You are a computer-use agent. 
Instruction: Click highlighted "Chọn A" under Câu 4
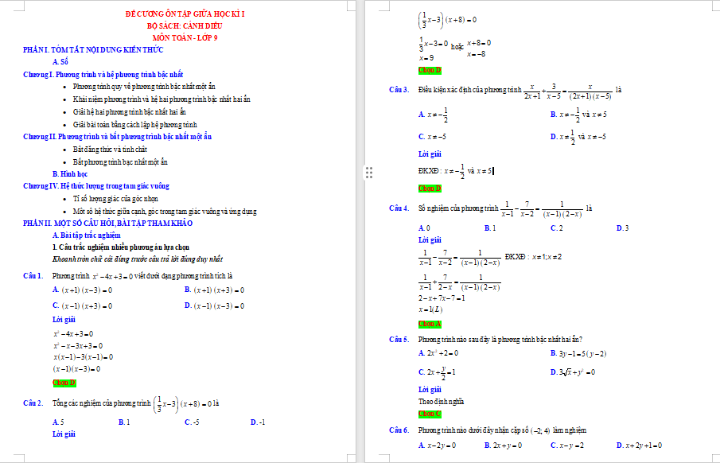click(430, 324)
